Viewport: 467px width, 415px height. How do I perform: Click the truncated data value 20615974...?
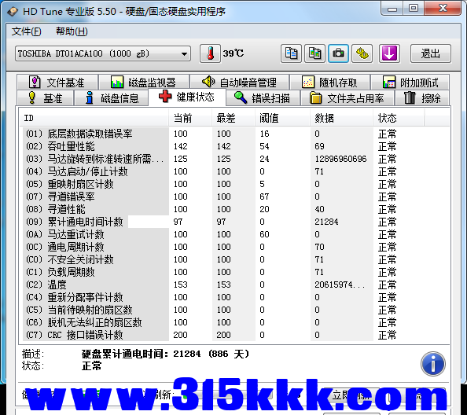[340, 285]
